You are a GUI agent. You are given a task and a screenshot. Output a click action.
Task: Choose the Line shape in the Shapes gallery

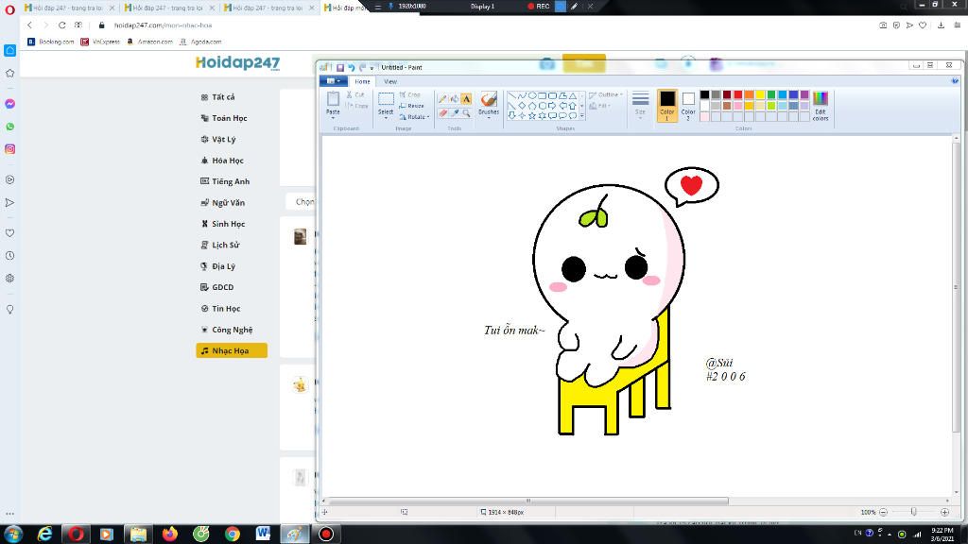coord(511,95)
